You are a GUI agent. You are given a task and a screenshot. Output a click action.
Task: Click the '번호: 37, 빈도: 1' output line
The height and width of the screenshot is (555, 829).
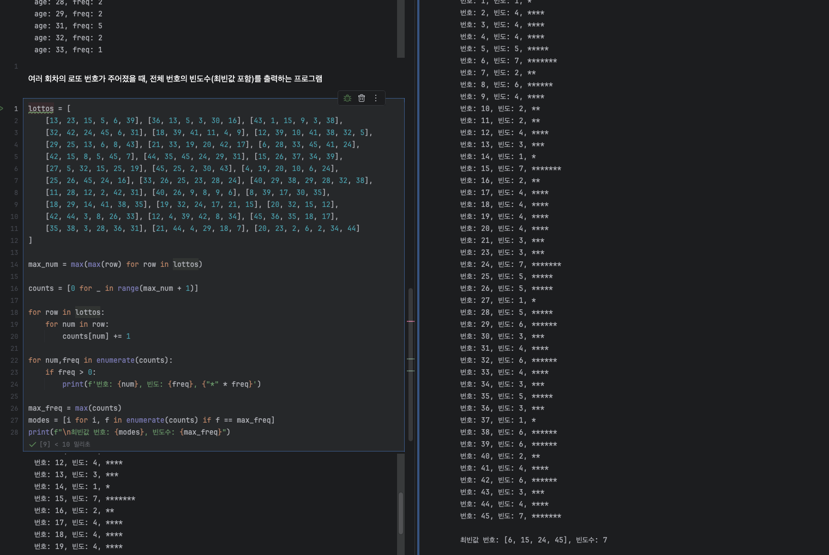[498, 420]
